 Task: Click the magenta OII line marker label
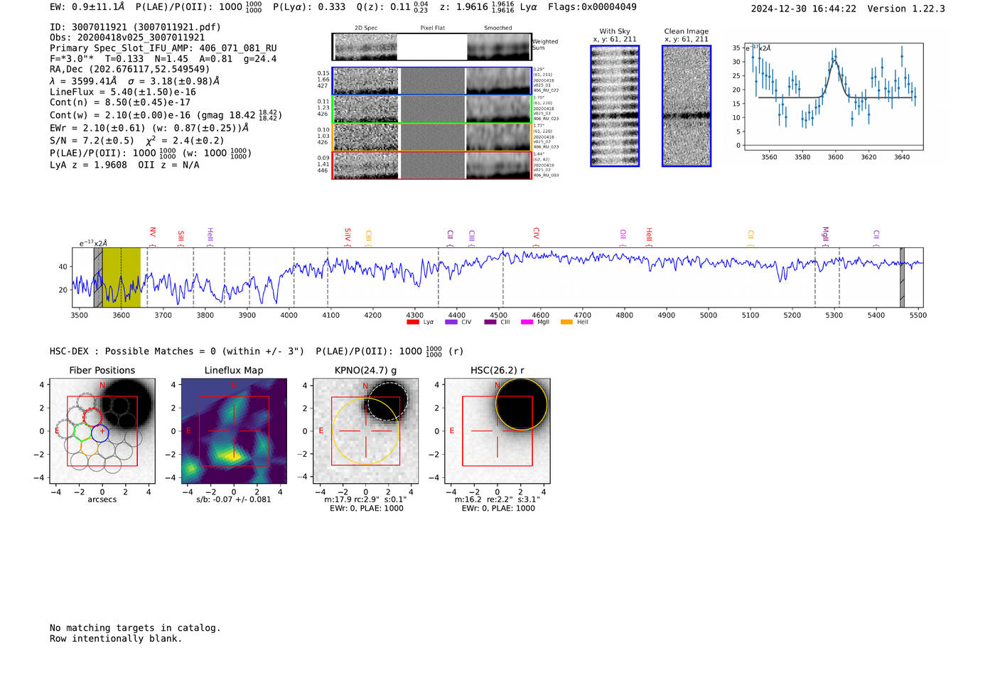(623, 234)
